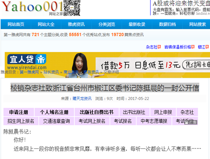Click the red badge icon after 杂志社 link
Screen dimensions: 210x159
(x=159, y=47)
